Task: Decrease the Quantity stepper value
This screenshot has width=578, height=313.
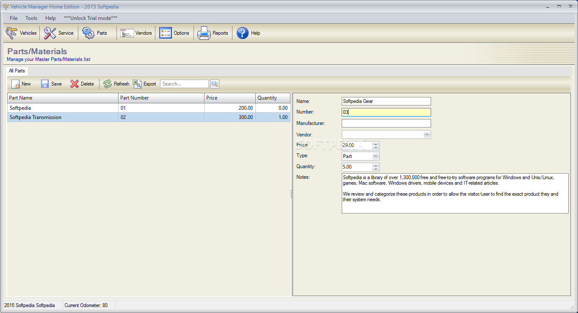Action: tap(376, 169)
